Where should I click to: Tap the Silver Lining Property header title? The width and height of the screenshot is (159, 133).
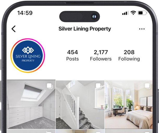(x=85, y=29)
